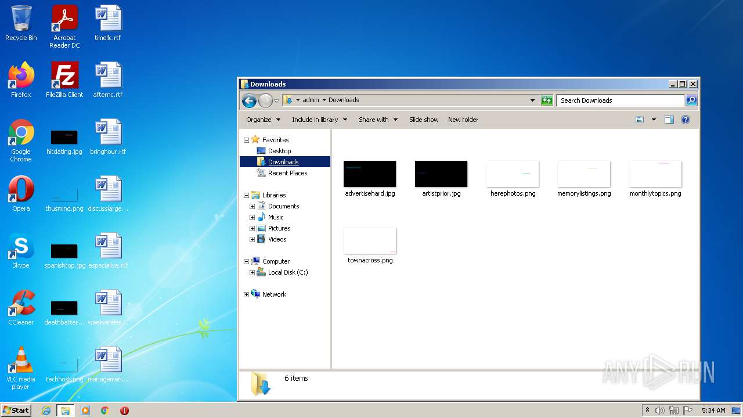Open the volume tray icon
The image size is (743, 418).
(660, 410)
